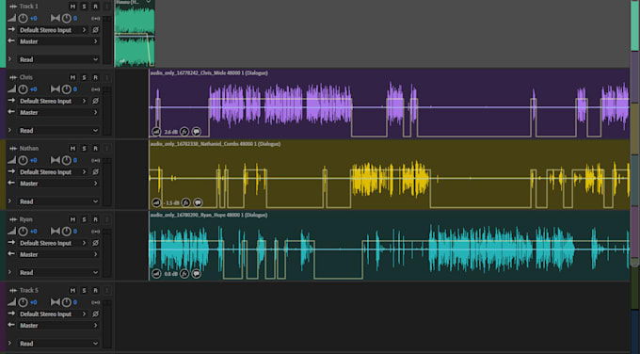Open comment icon on Chris clip
The width and height of the screenshot is (640, 354).
click(197, 132)
